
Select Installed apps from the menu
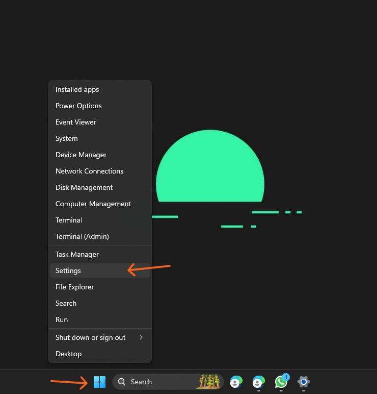tap(100, 89)
